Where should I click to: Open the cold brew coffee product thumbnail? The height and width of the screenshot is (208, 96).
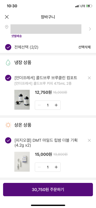coord(22,100)
